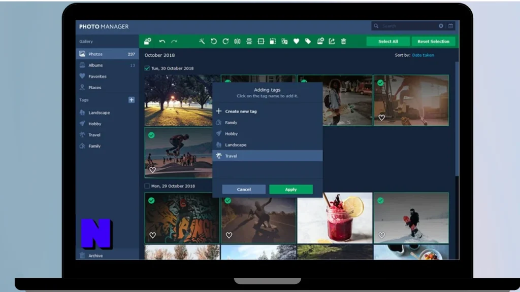Change the Date taken sort option
The image size is (520, 292).
(x=423, y=55)
